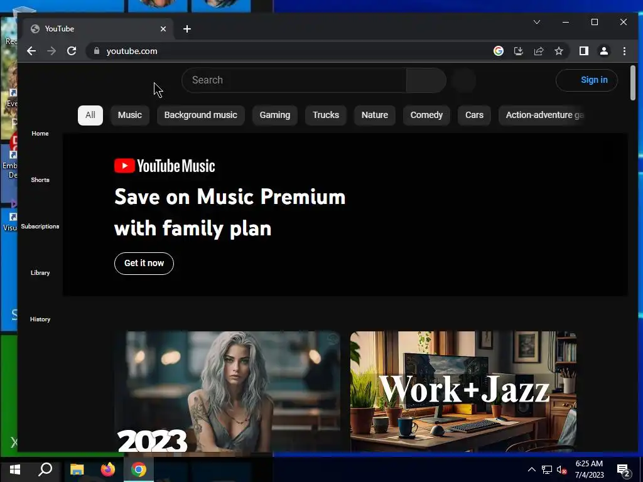
Task: Click the YouTube Music logo
Action: [x=165, y=166]
